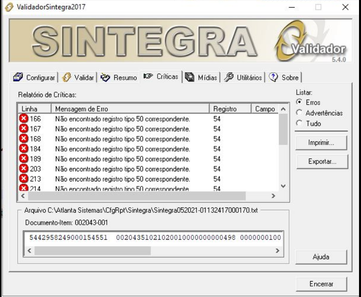
Task: Click the Imprimir... button
Action: [x=321, y=143]
